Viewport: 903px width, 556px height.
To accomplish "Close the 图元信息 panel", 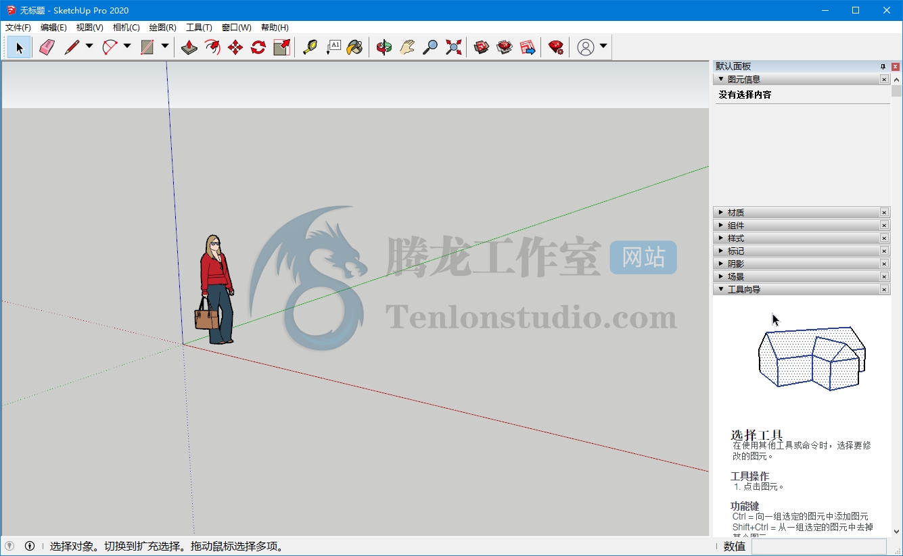I will pyautogui.click(x=884, y=79).
